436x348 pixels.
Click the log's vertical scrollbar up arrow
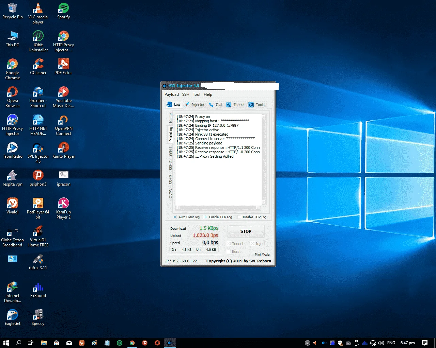[264, 117]
